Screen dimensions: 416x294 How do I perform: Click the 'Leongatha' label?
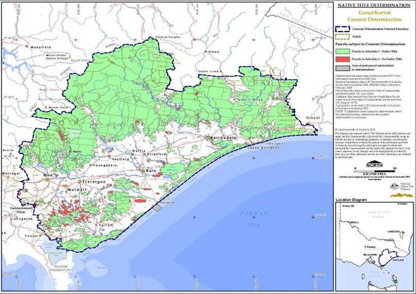pyautogui.click(x=22, y=219)
